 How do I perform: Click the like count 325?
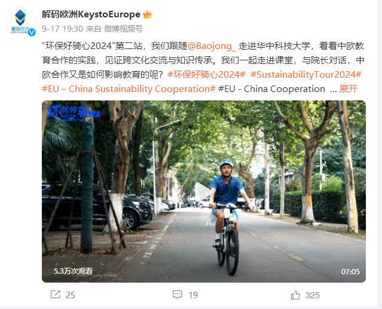(313, 295)
